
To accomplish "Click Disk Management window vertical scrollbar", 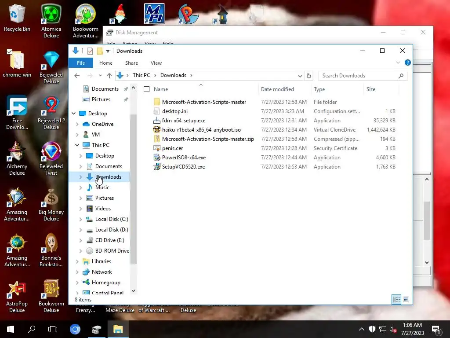I will 427,221.
